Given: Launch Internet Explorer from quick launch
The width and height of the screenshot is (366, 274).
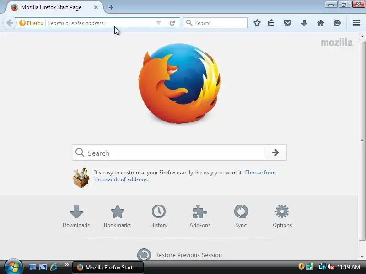Looking at the screenshot, I should (54, 267).
